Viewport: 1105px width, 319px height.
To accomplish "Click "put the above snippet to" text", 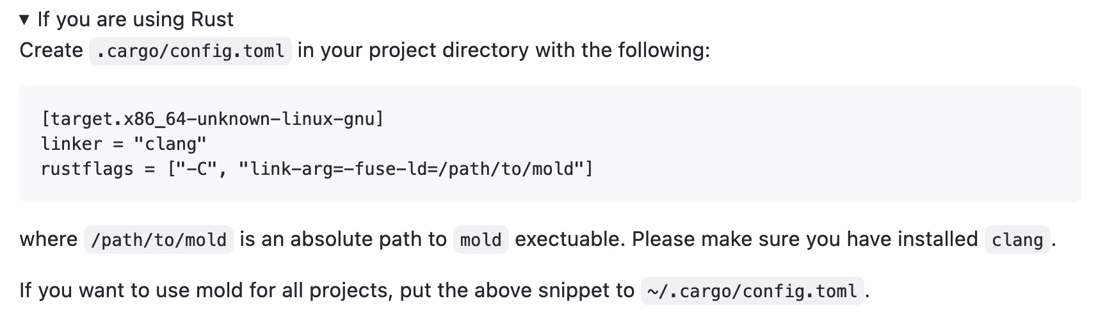I will tap(517, 290).
